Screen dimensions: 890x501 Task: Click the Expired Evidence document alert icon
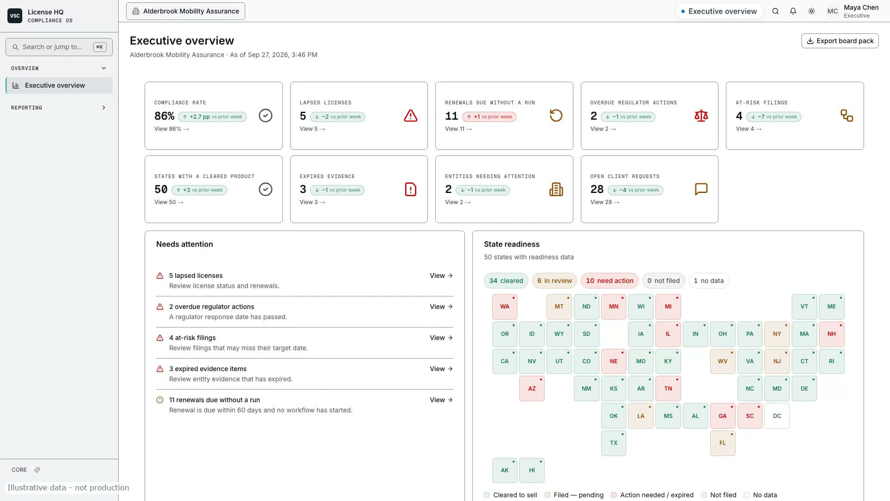click(x=411, y=189)
